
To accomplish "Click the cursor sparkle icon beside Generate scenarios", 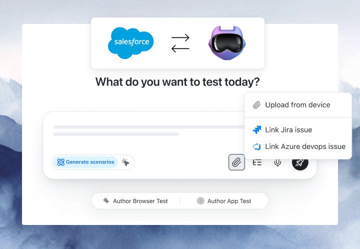I will pos(125,162).
